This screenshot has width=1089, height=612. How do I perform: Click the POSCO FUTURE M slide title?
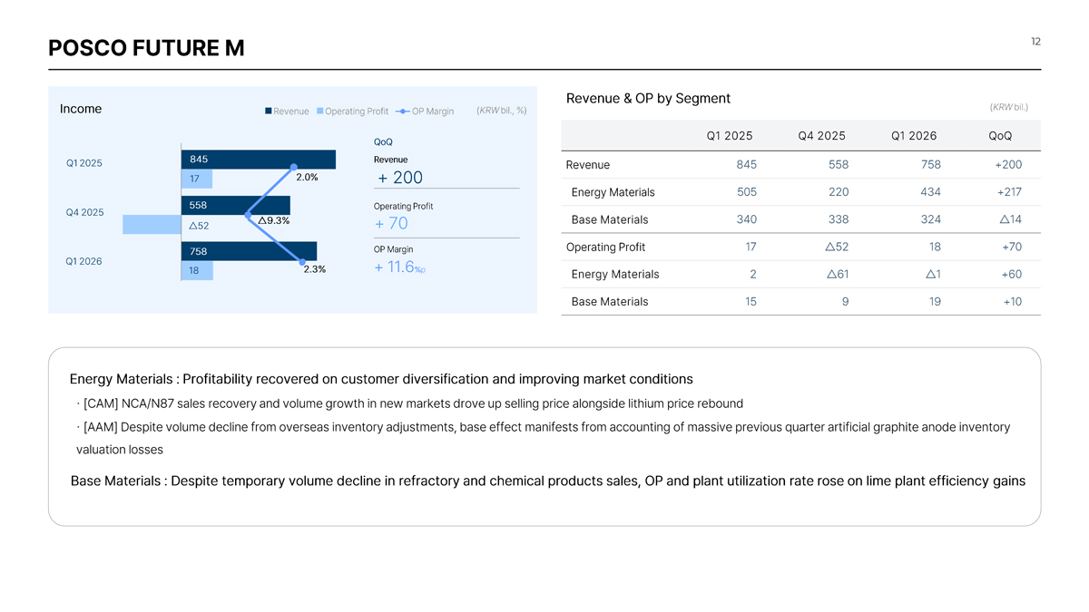coord(146,48)
